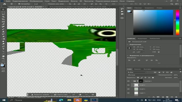Image resolution: width=182 pixels, height=102 pixels.
Task: Toggle the Автовыбор checkbox
Action: pyautogui.click(x=19, y=4)
